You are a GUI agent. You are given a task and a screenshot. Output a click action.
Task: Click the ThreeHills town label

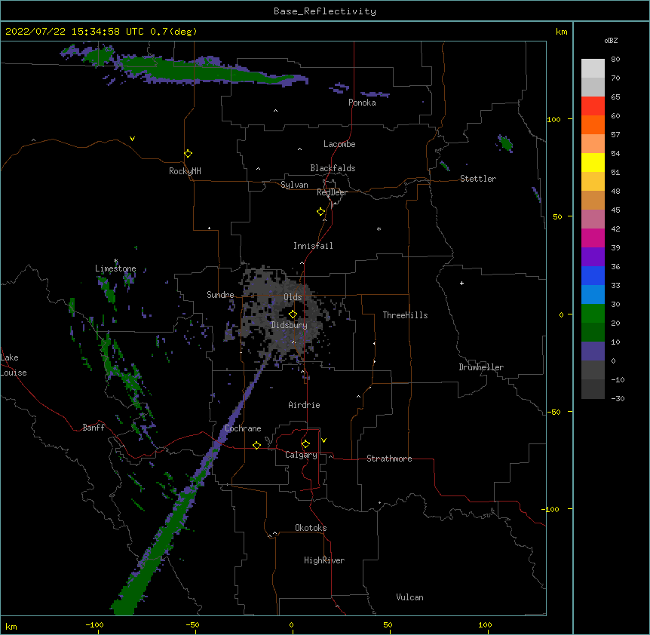coord(406,315)
